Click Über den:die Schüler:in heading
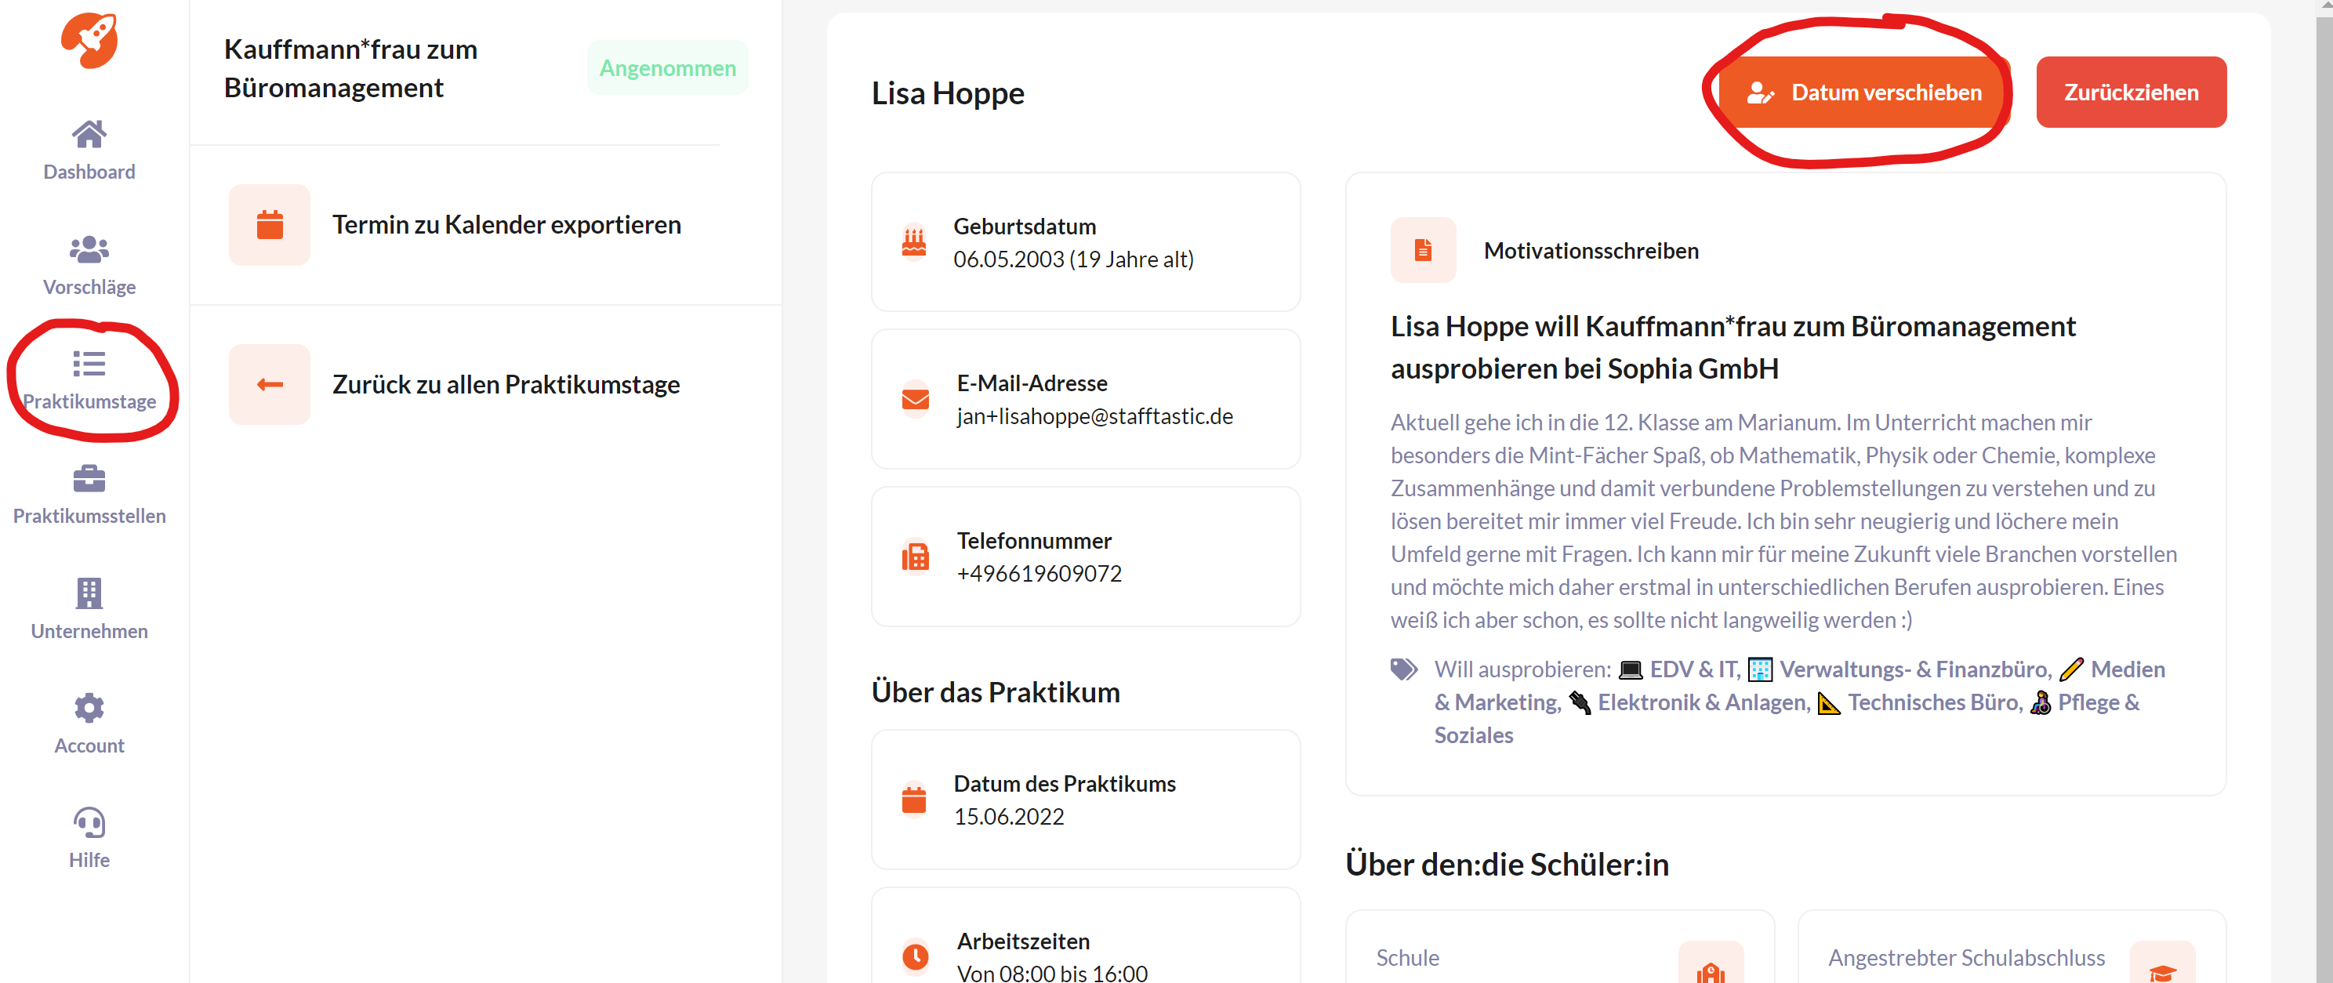 (1507, 865)
